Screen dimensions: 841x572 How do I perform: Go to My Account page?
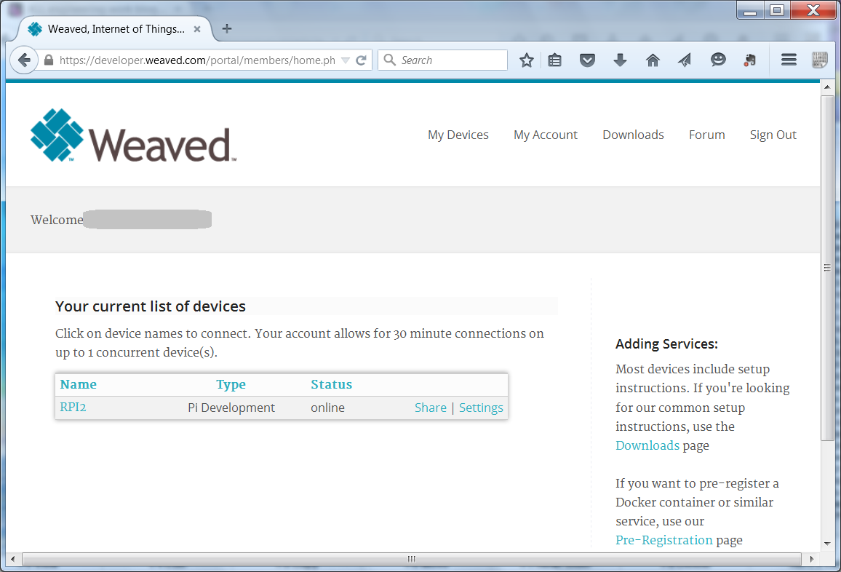point(545,135)
